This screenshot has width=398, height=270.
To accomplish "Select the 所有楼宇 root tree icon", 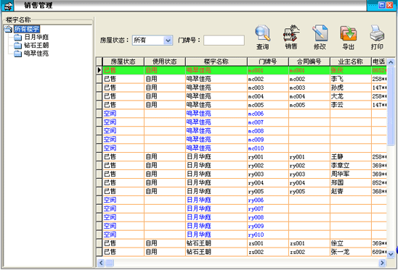I will click(x=8, y=29).
